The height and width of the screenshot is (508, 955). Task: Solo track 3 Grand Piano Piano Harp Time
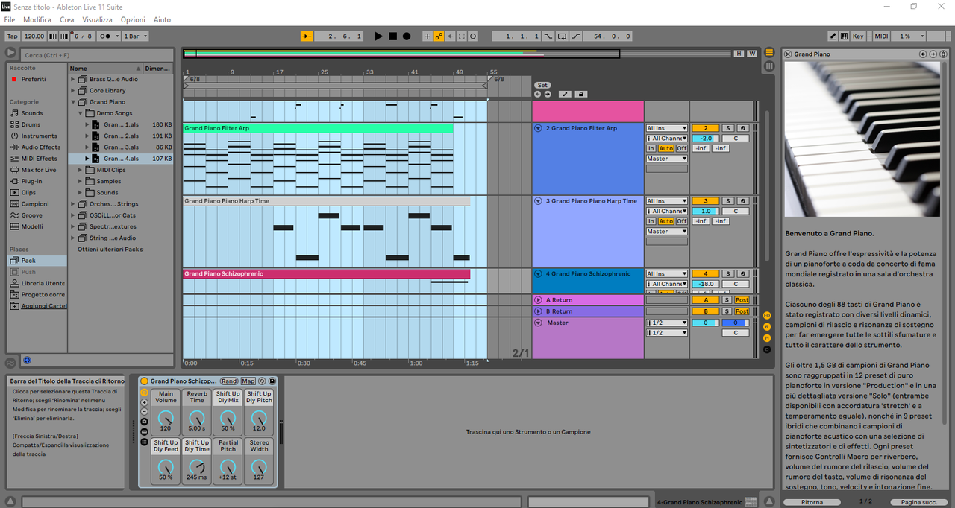point(728,201)
